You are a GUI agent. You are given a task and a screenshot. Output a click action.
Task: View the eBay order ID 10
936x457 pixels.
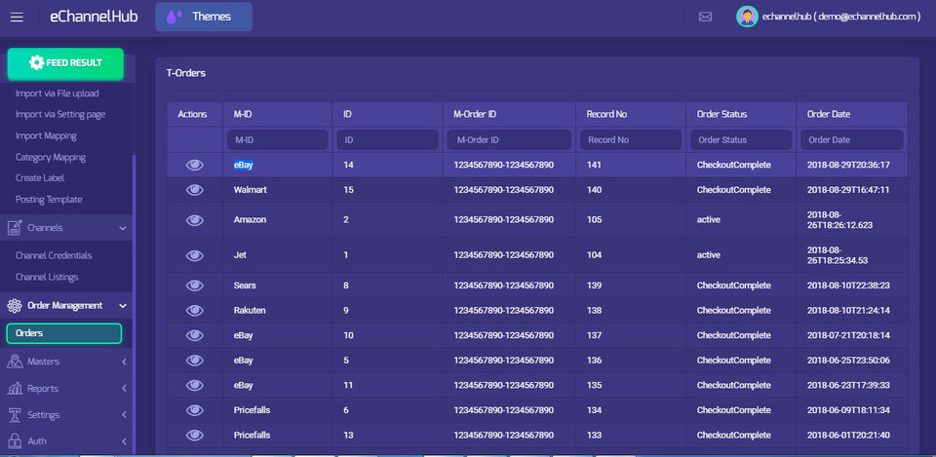coord(195,335)
